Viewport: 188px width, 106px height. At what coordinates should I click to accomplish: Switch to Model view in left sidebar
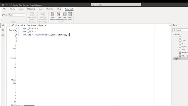pyautogui.click(x=3, y=35)
